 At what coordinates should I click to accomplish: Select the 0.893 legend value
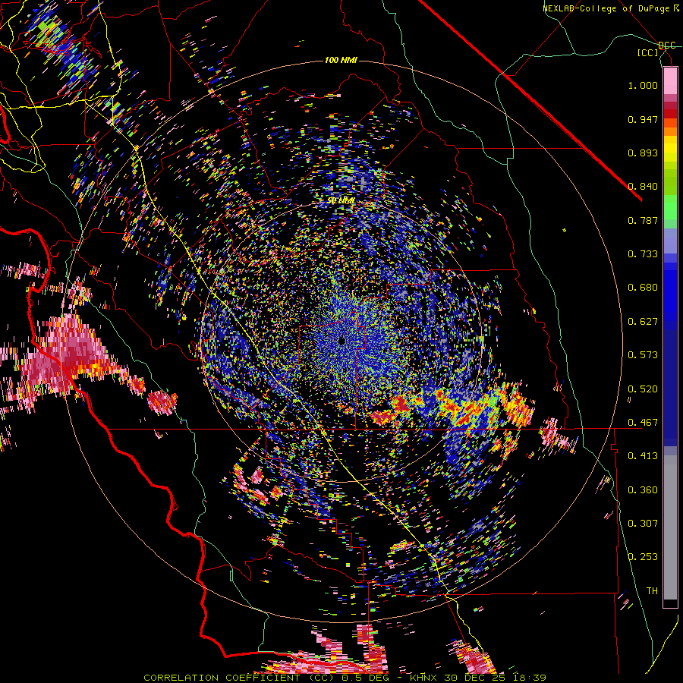(643, 153)
